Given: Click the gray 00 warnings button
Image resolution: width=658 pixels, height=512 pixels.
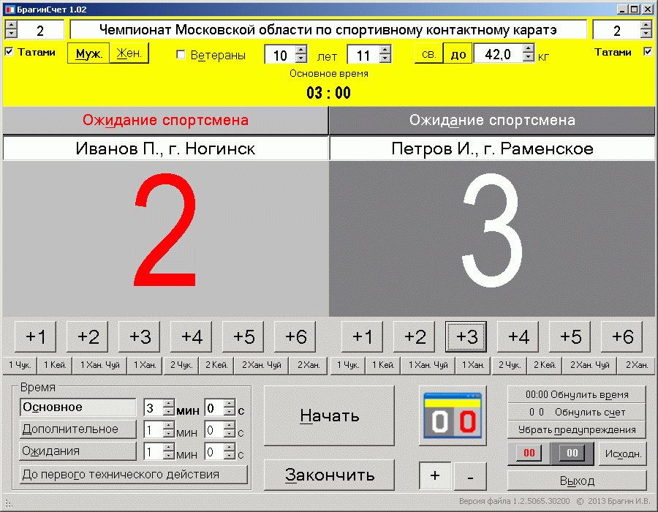Looking at the screenshot, I should [x=572, y=453].
